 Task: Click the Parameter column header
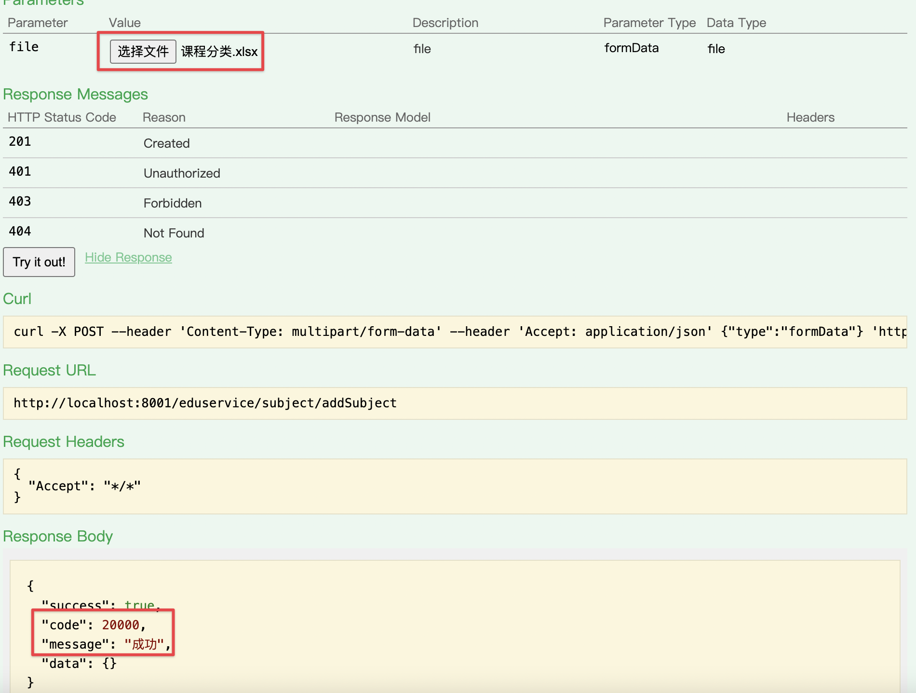tap(38, 23)
